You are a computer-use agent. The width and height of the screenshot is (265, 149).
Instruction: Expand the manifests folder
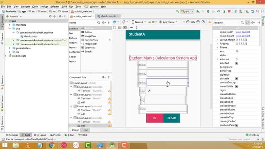coord(10,25)
